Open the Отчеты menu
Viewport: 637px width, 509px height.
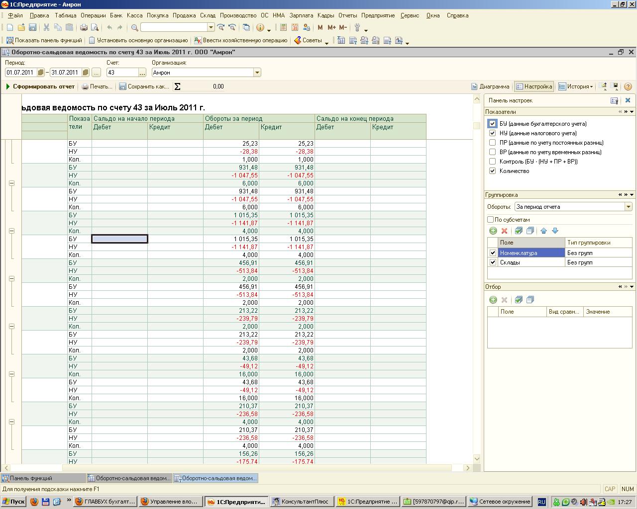click(x=347, y=15)
